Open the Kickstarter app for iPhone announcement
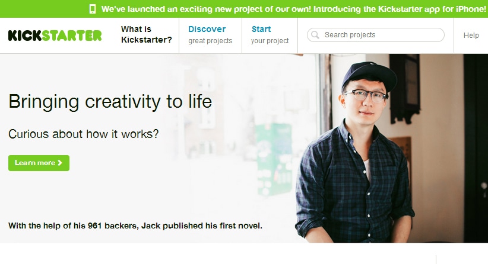This screenshot has width=488, height=264. tap(293, 9)
